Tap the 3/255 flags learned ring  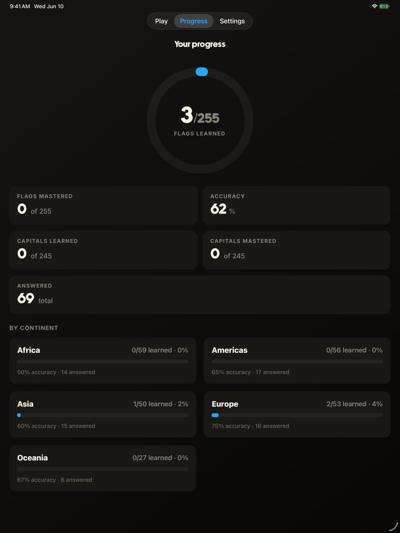point(200,120)
